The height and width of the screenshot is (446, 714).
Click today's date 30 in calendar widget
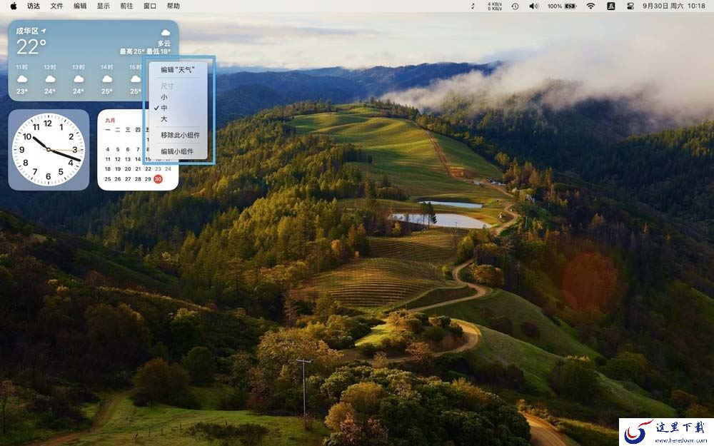pyautogui.click(x=158, y=179)
